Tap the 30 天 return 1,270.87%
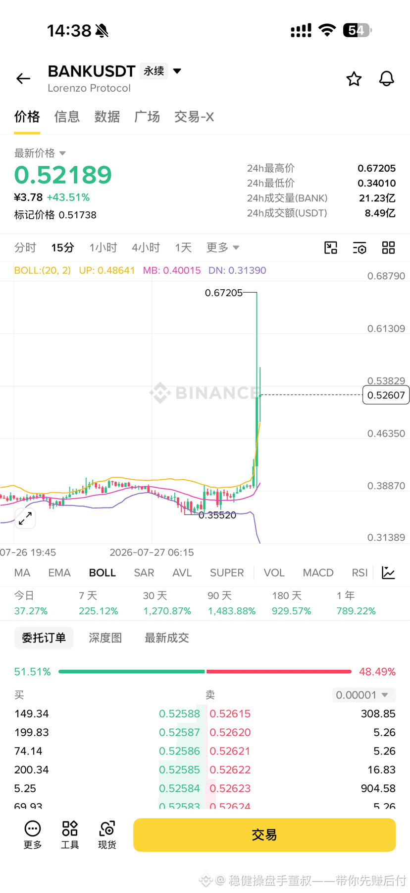410x893 pixels. tap(167, 611)
